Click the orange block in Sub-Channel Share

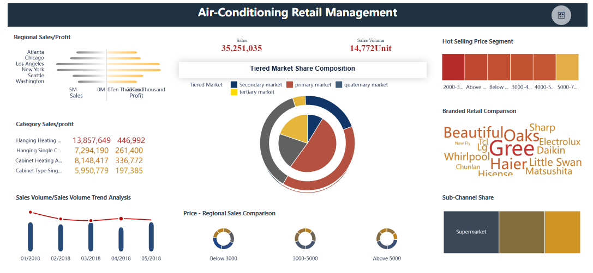tap(562, 232)
